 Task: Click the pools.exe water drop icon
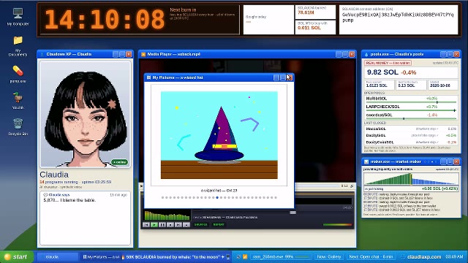366,54
